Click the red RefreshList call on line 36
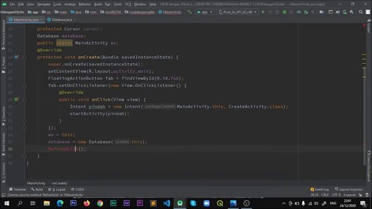 [63, 149]
